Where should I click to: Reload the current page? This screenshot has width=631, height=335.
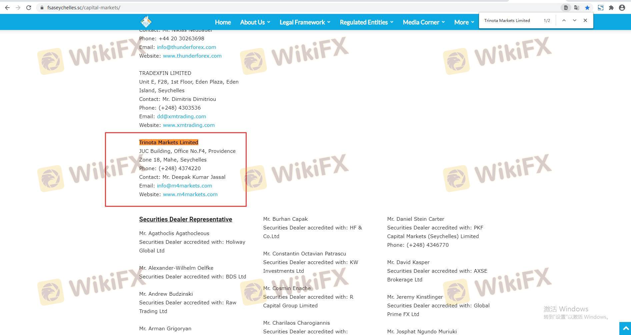pos(29,7)
